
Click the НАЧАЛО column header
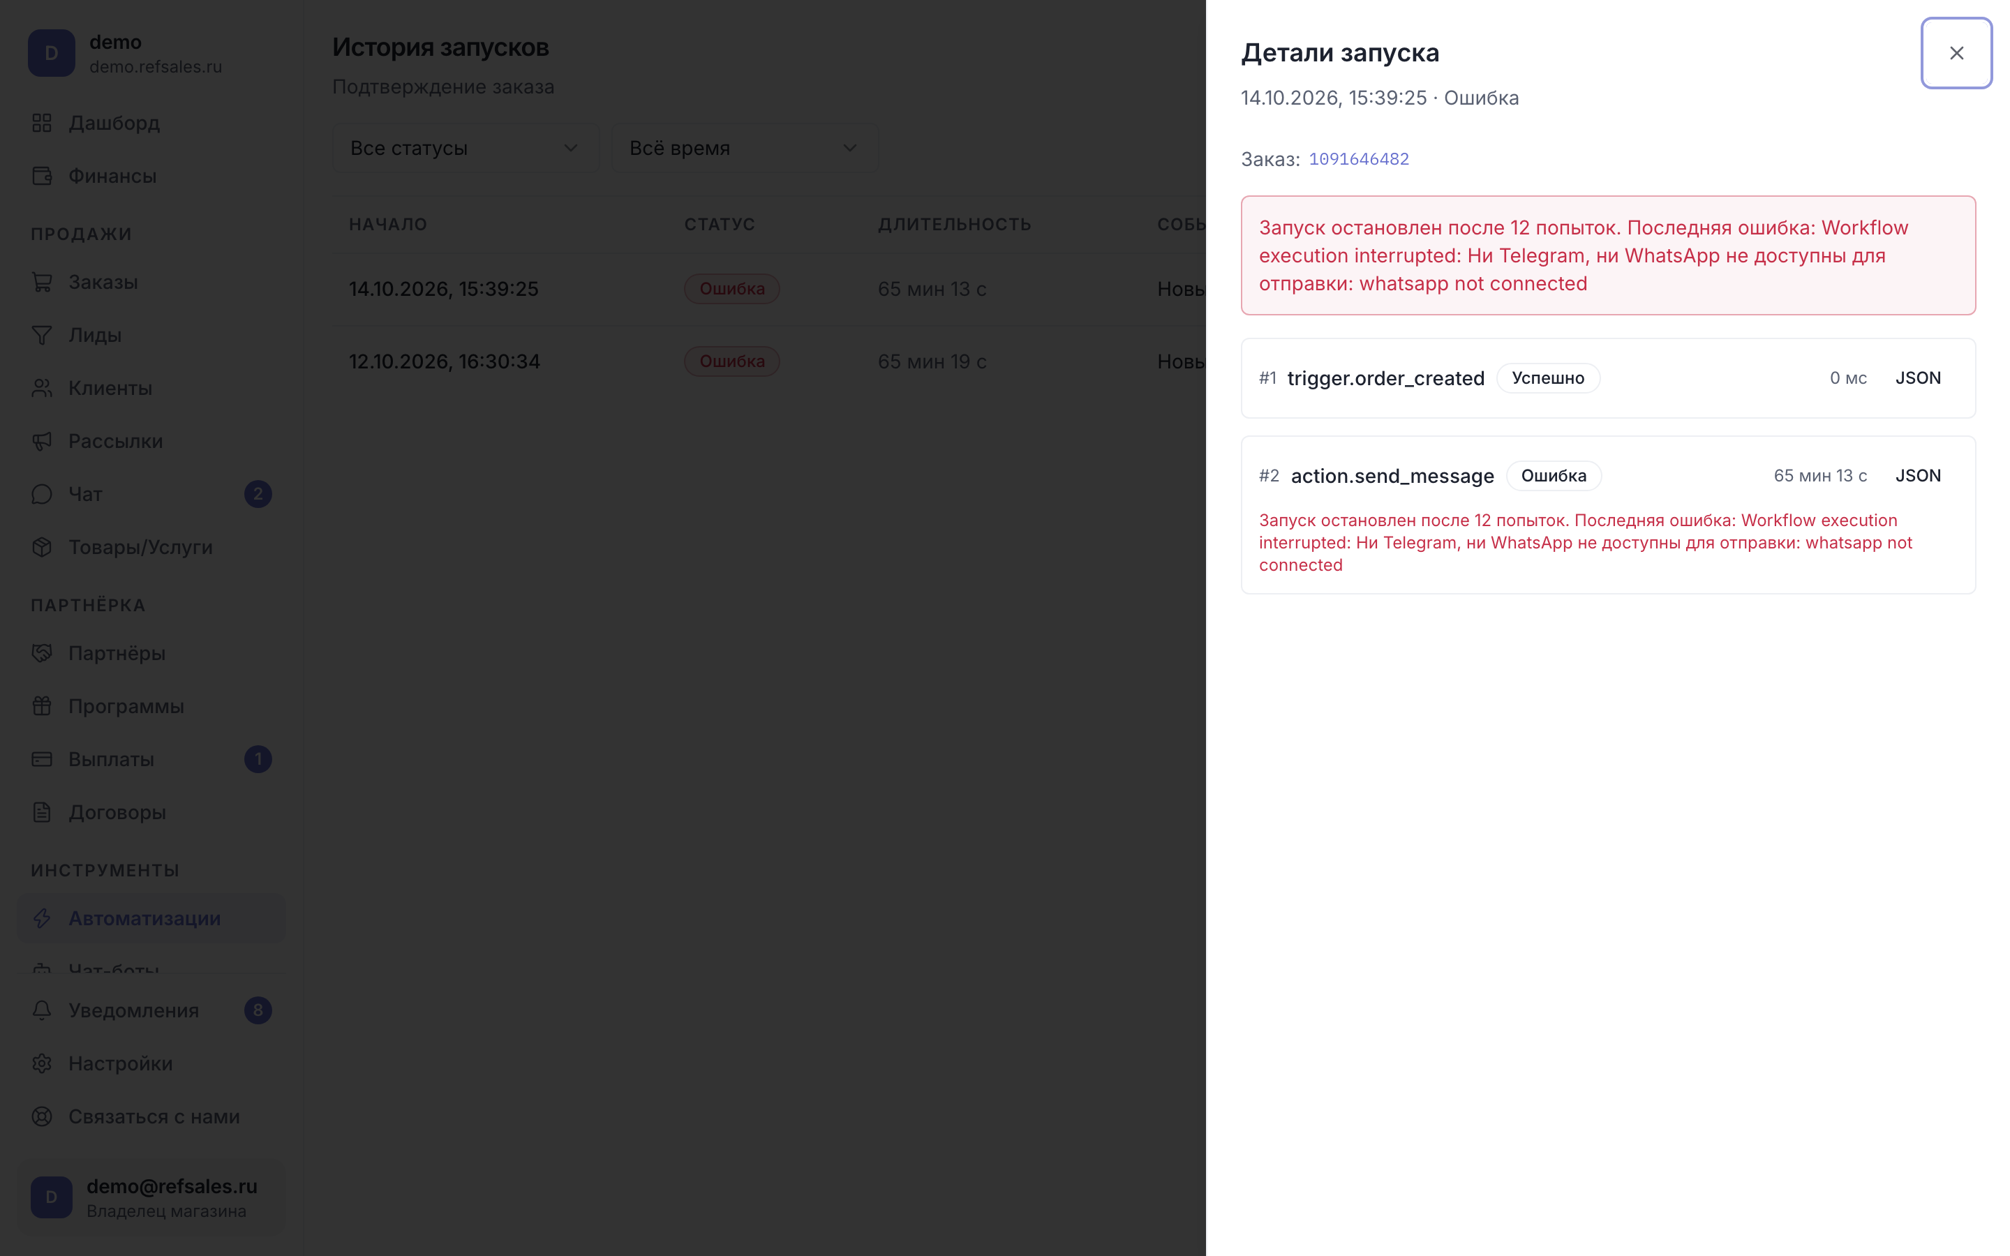coord(388,224)
